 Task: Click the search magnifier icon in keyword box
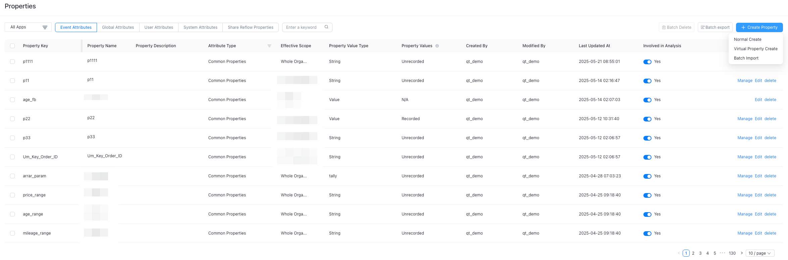click(x=326, y=27)
